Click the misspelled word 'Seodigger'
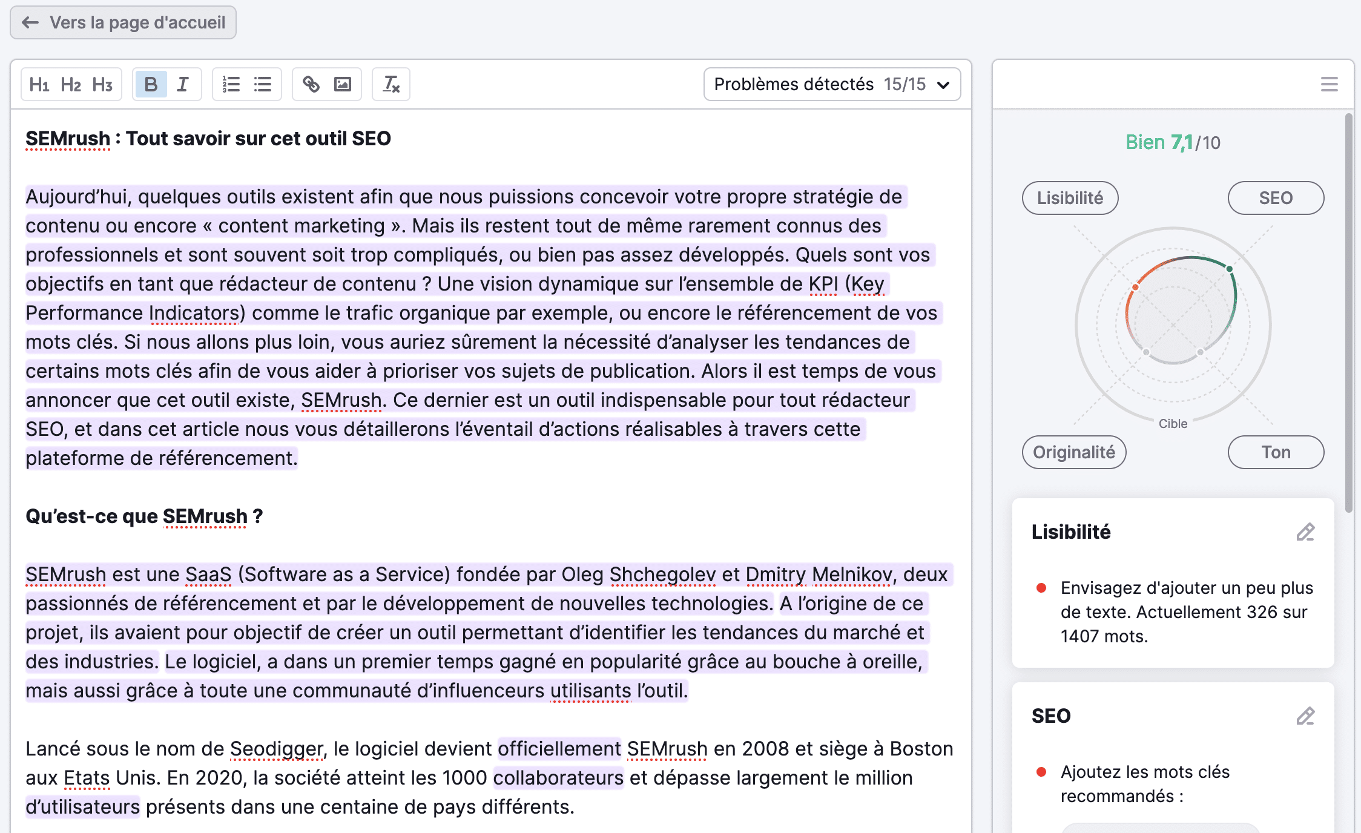Image resolution: width=1361 pixels, height=833 pixels. pos(277,749)
